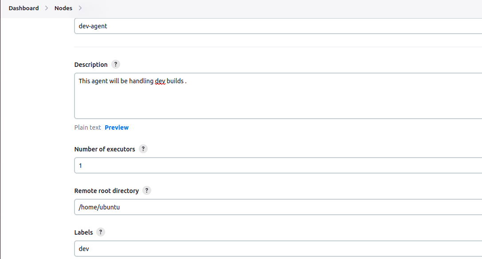Select Plain text label below description
This screenshot has width=482, height=259.
click(88, 128)
